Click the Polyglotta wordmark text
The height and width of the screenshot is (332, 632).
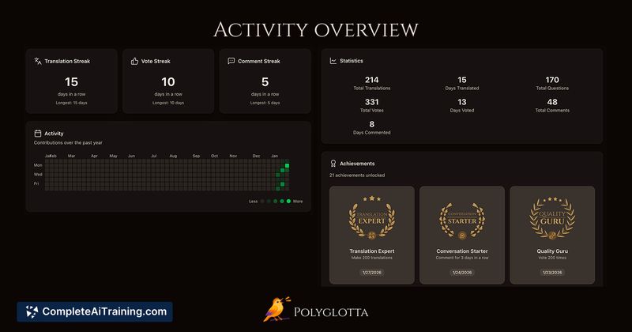pos(331,313)
